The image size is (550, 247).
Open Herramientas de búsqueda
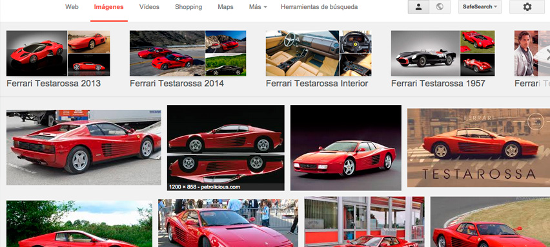click(319, 7)
